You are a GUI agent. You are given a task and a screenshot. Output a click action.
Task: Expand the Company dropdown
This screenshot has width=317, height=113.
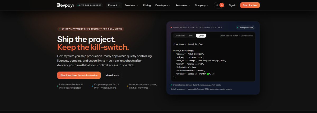pyautogui.click(x=202, y=5)
